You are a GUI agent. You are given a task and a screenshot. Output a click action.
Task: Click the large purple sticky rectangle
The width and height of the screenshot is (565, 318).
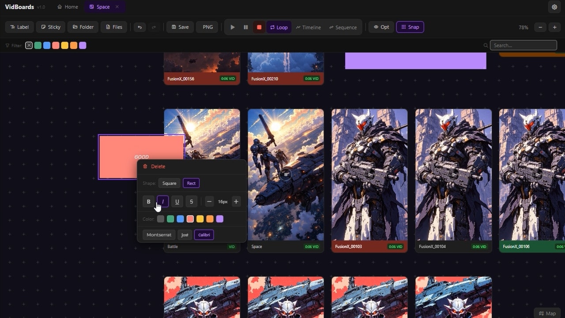coord(415,61)
